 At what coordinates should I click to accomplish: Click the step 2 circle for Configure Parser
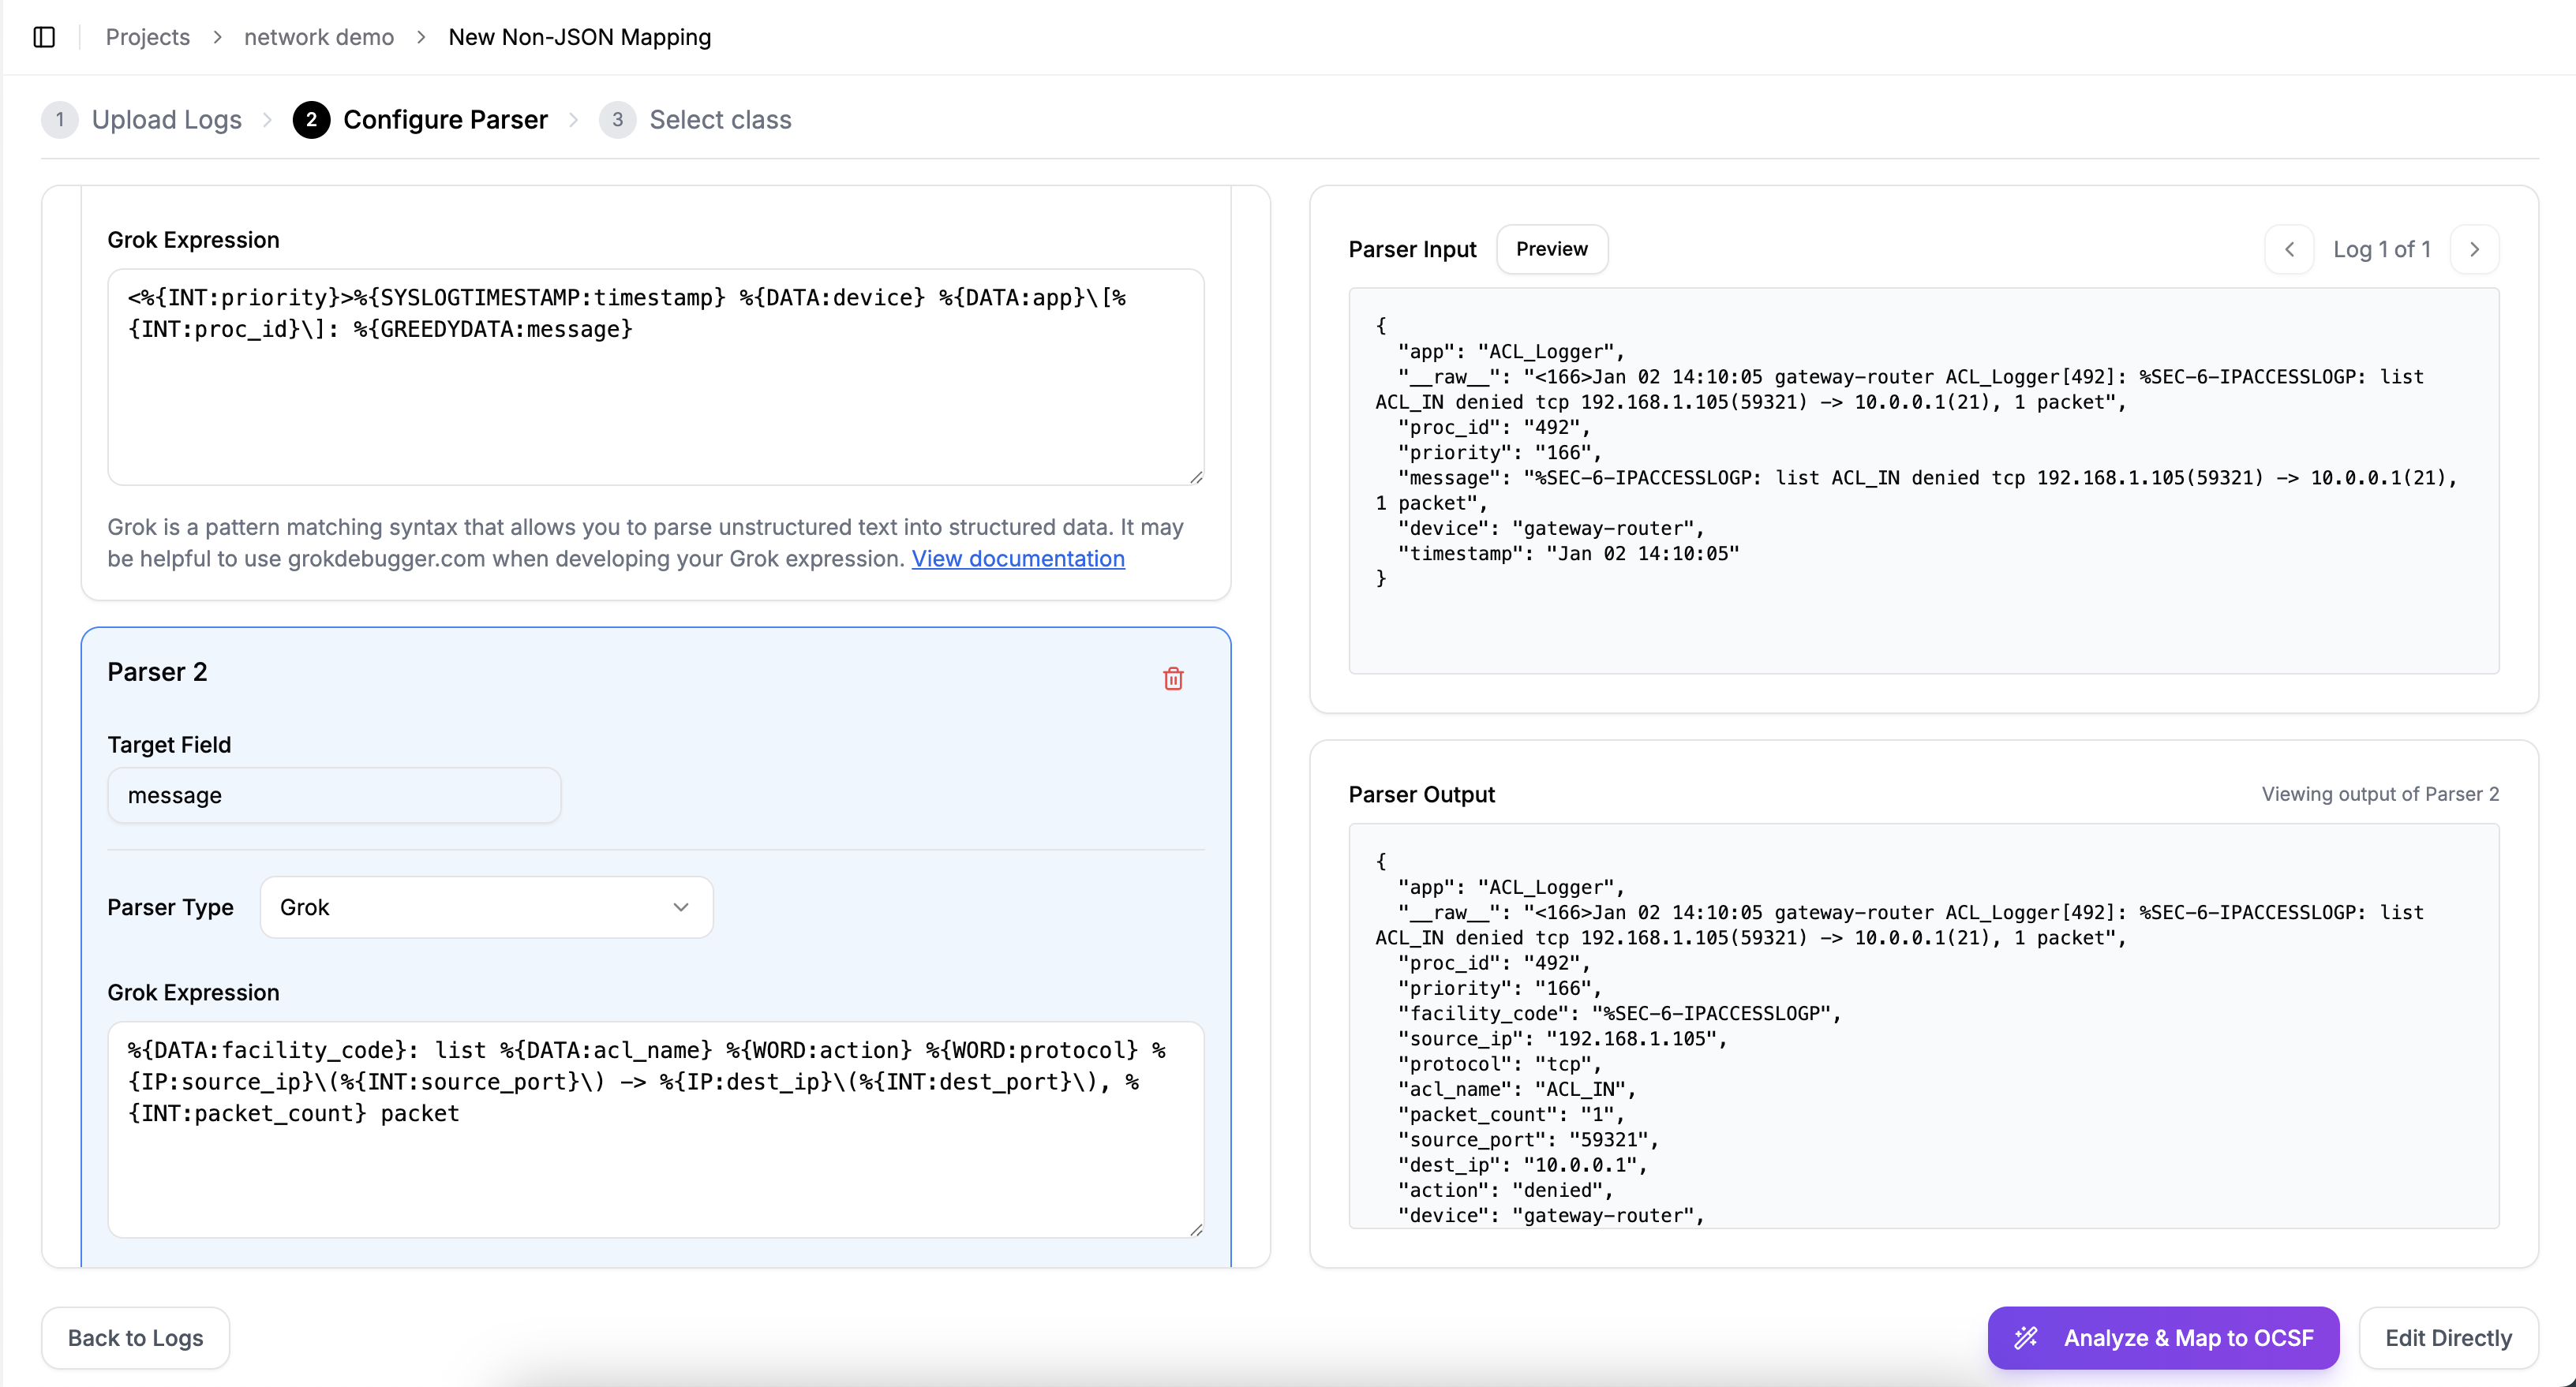311,120
